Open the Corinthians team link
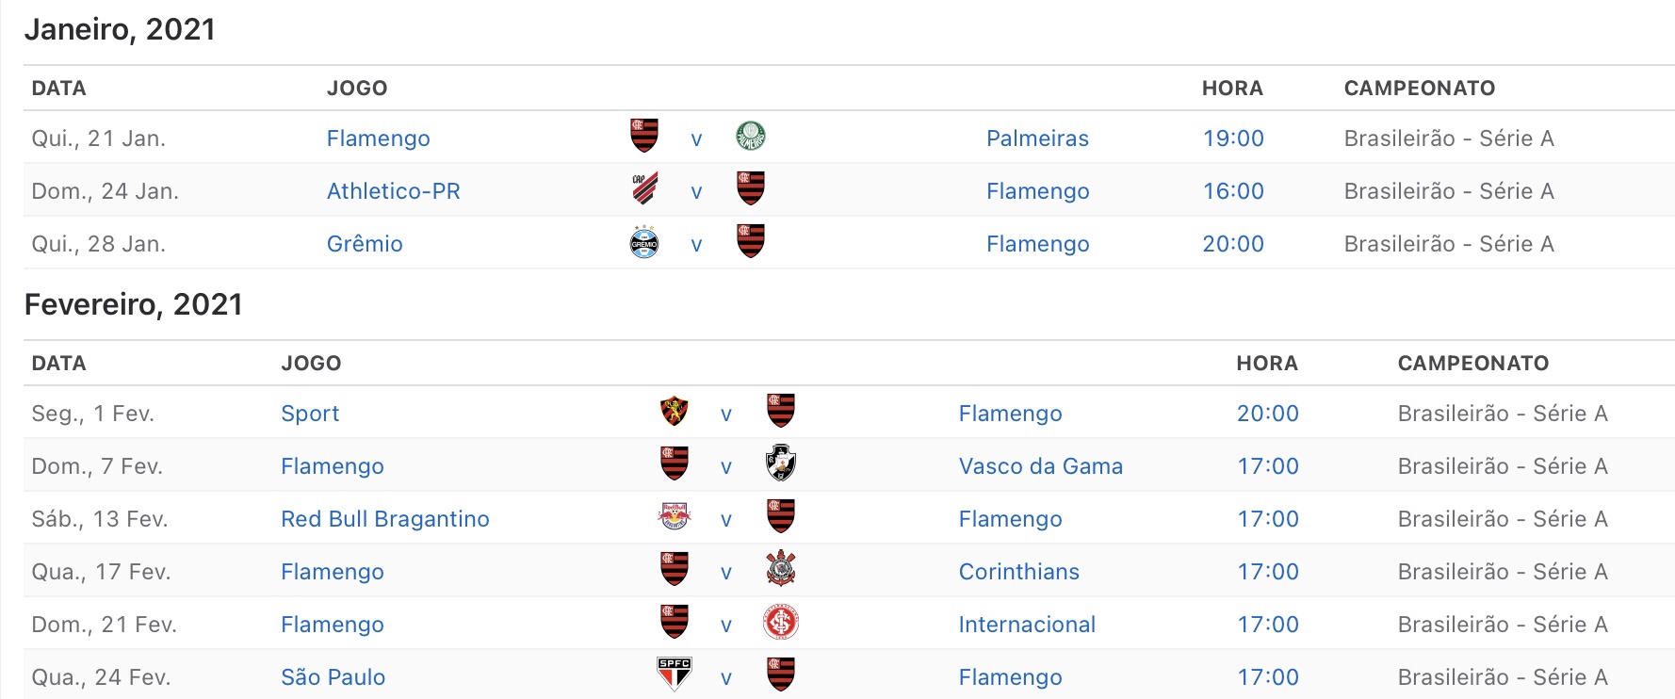The image size is (1675, 699). tap(1019, 572)
